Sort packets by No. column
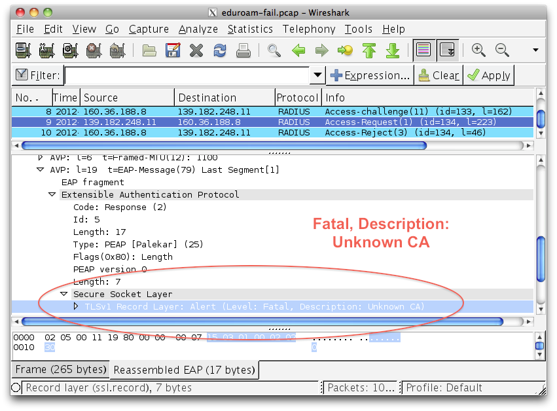 click(32, 98)
